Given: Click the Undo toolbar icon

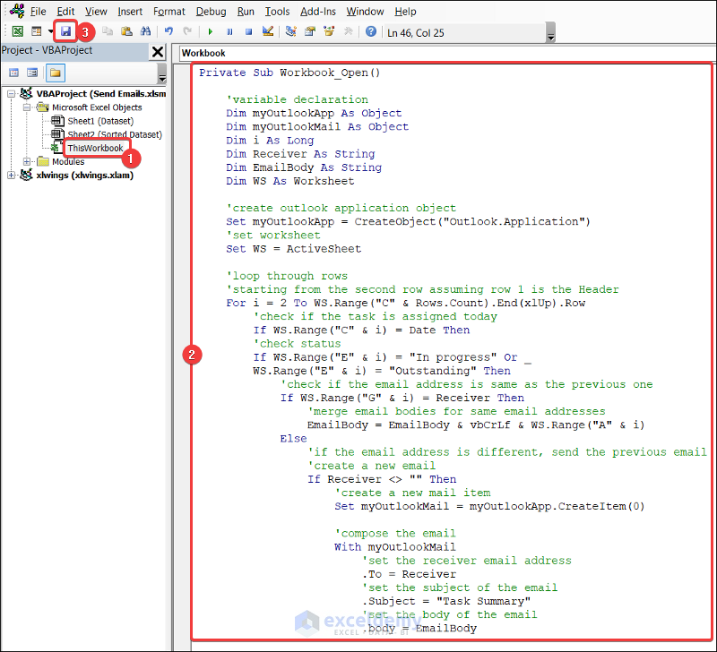Looking at the screenshot, I should (x=168, y=31).
